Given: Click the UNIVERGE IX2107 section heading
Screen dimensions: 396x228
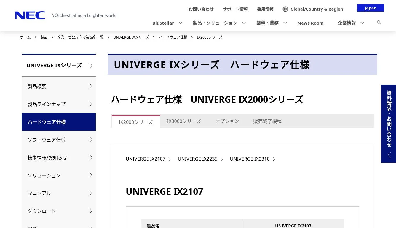Looking at the screenshot, I should 165,191.
